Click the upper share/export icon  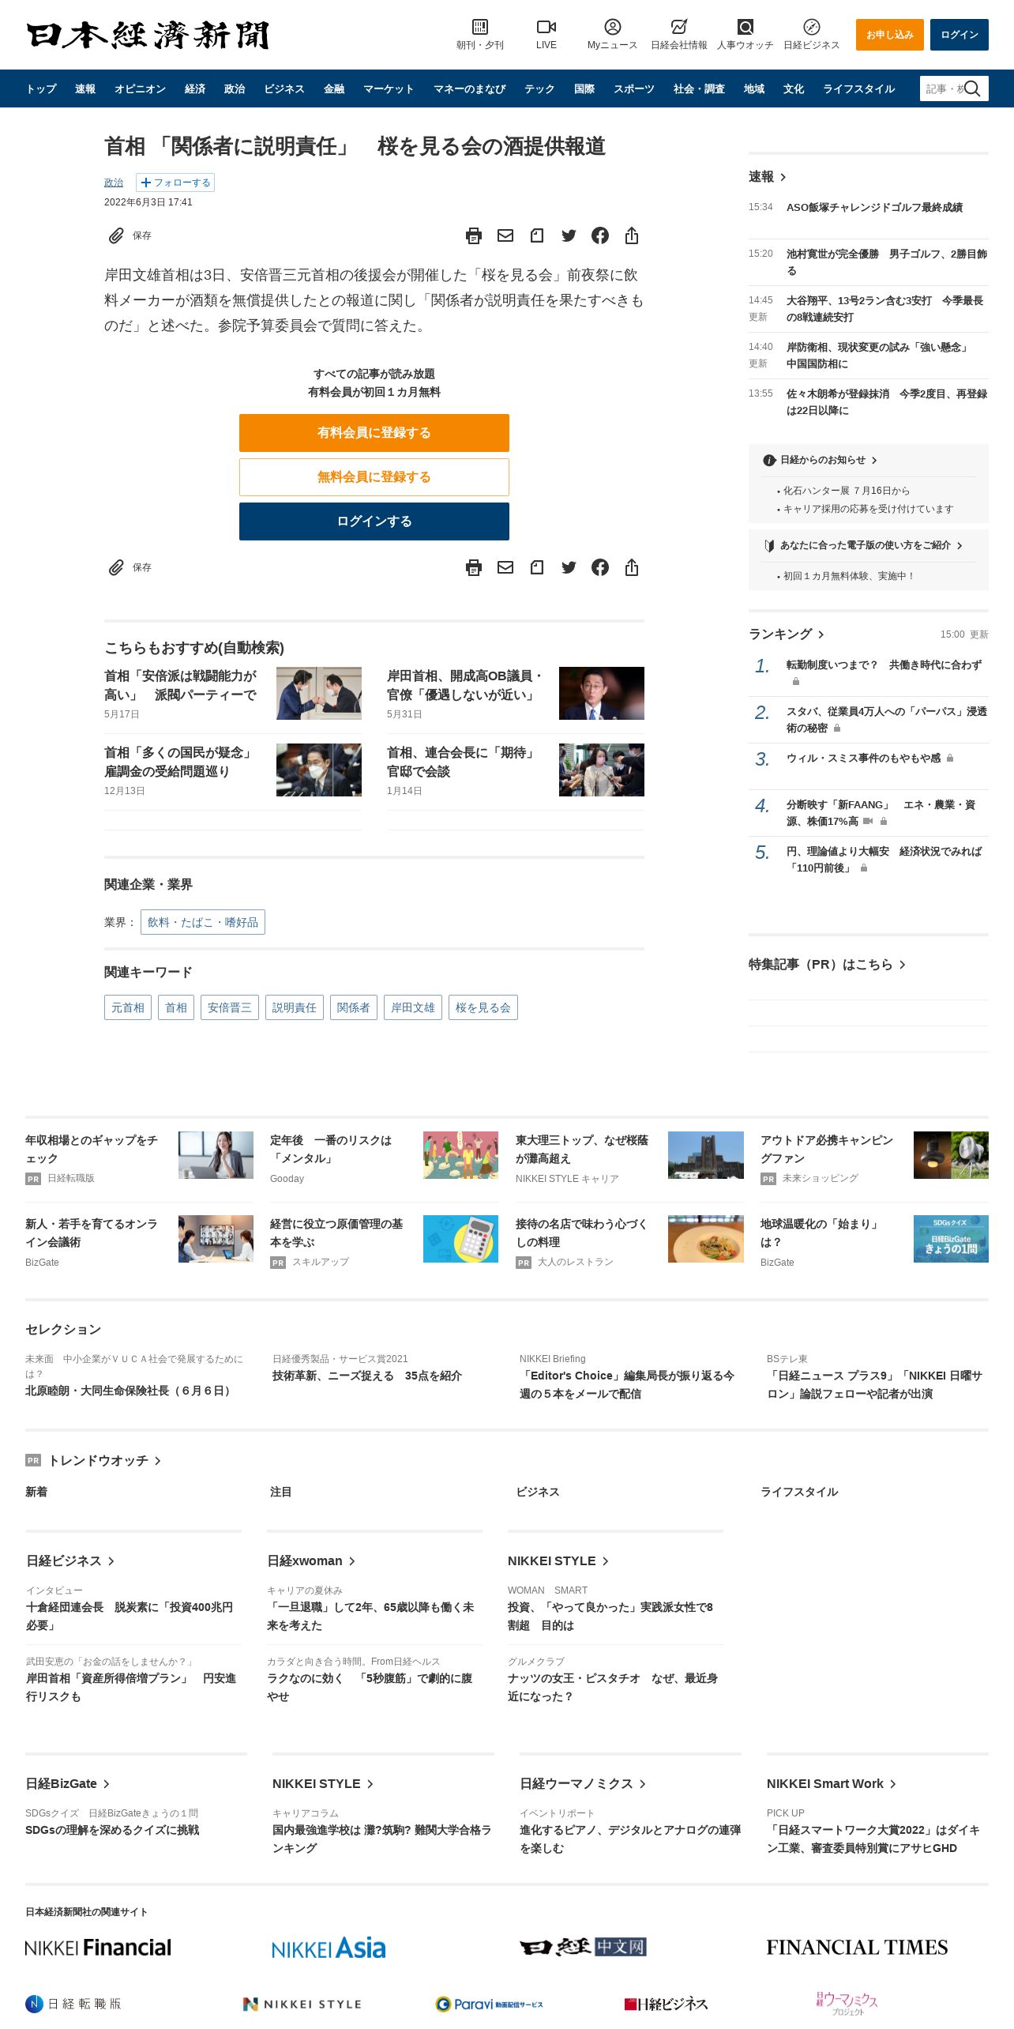632,235
